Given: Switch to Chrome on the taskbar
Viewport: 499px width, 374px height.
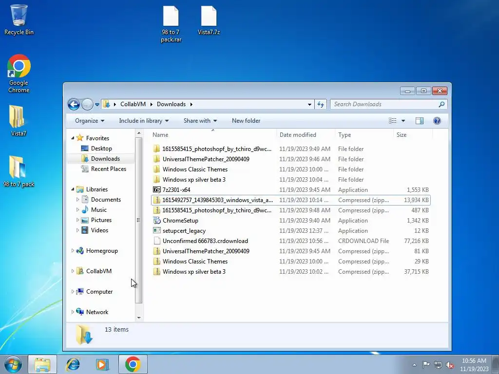Looking at the screenshot, I should click(133, 364).
